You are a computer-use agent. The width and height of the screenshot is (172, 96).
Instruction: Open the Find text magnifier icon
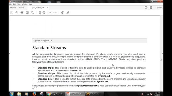(32, 13)
